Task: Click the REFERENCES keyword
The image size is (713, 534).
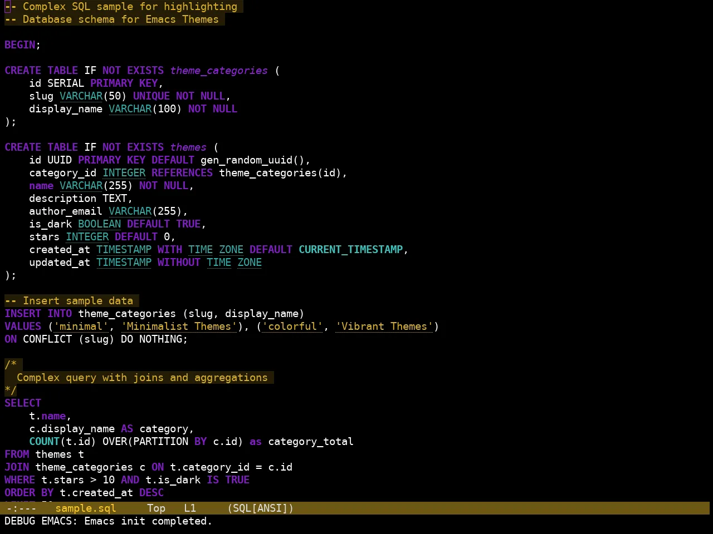Action: (x=182, y=172)
